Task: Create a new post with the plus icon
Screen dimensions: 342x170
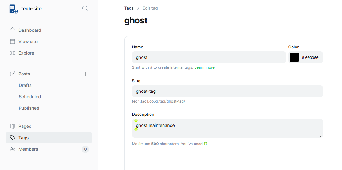Action: point(85,74)
